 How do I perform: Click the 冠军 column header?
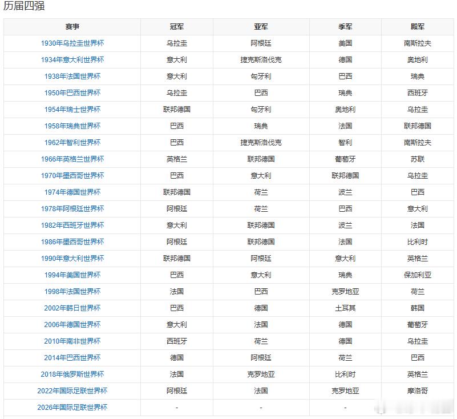[x=177, y=27]
